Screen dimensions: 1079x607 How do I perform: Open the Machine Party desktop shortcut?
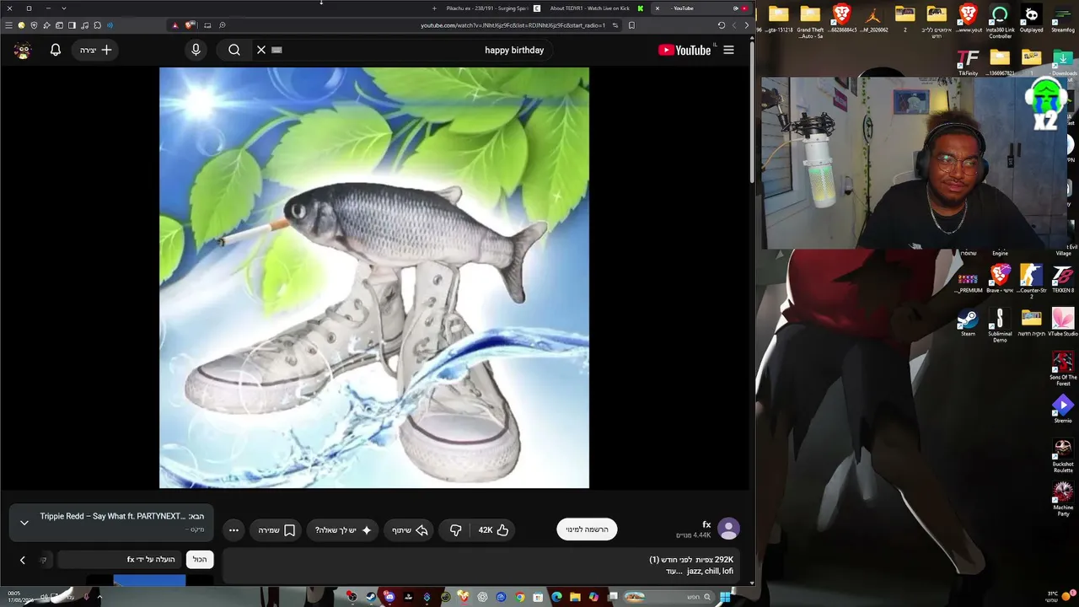(1063, 499)
